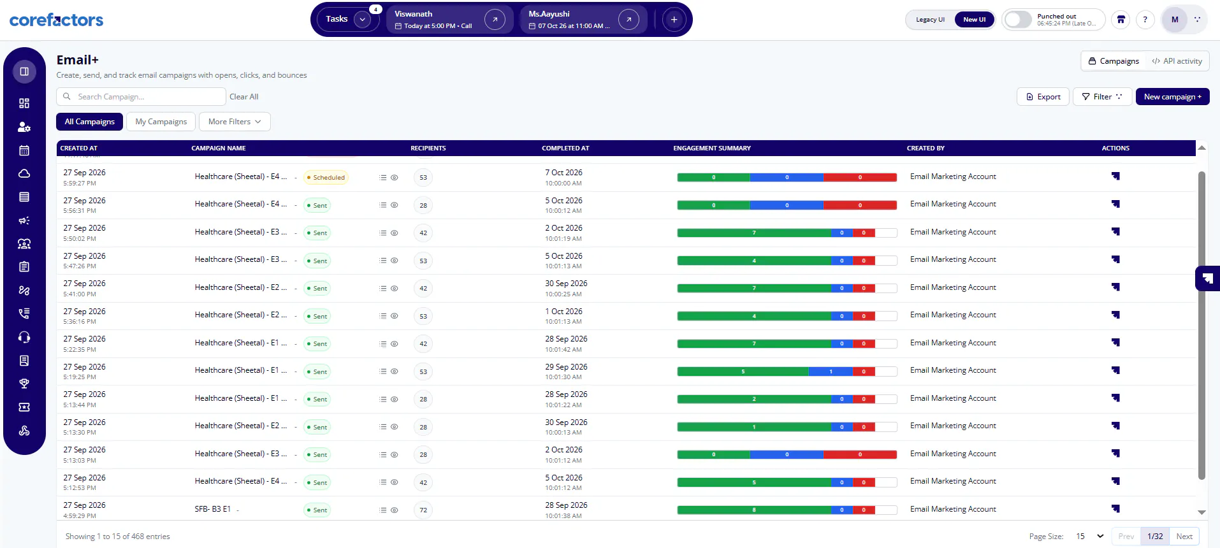Add a new task with plus icon
Viewport: 1220px width, 548px height.
coord(674,20)
